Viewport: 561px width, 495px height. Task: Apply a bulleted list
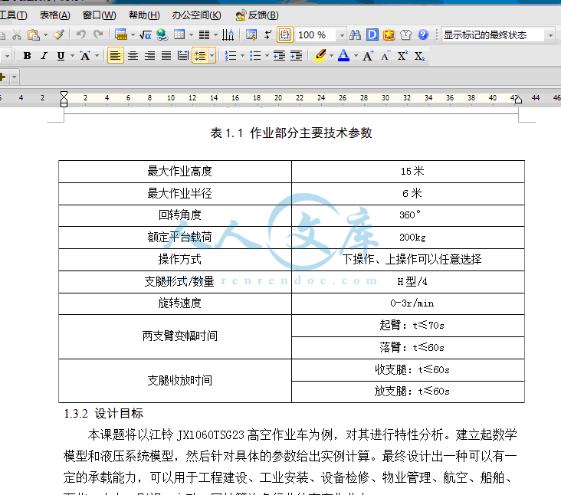tap(255, 56)
